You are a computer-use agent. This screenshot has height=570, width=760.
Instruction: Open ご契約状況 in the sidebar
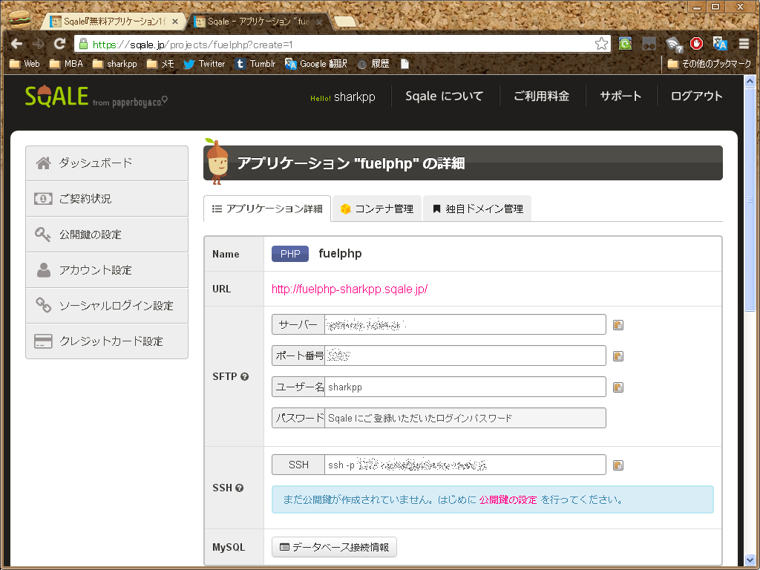point(107,199)
